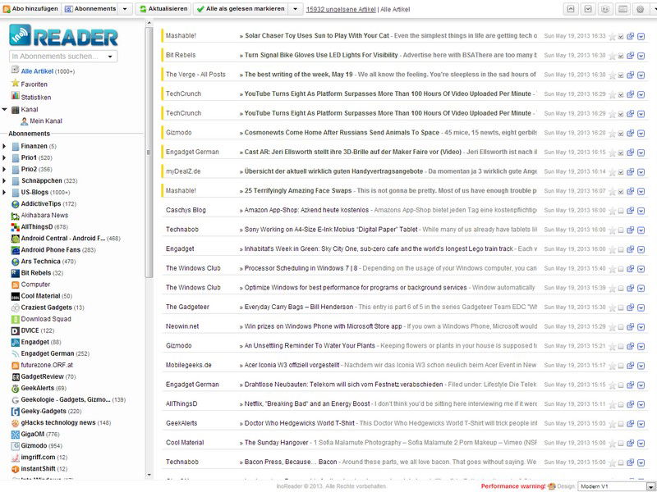This screenshot has height=492, width=657.
Task: Click the Aktualisieren refresh button
Action: click(163, 9)
